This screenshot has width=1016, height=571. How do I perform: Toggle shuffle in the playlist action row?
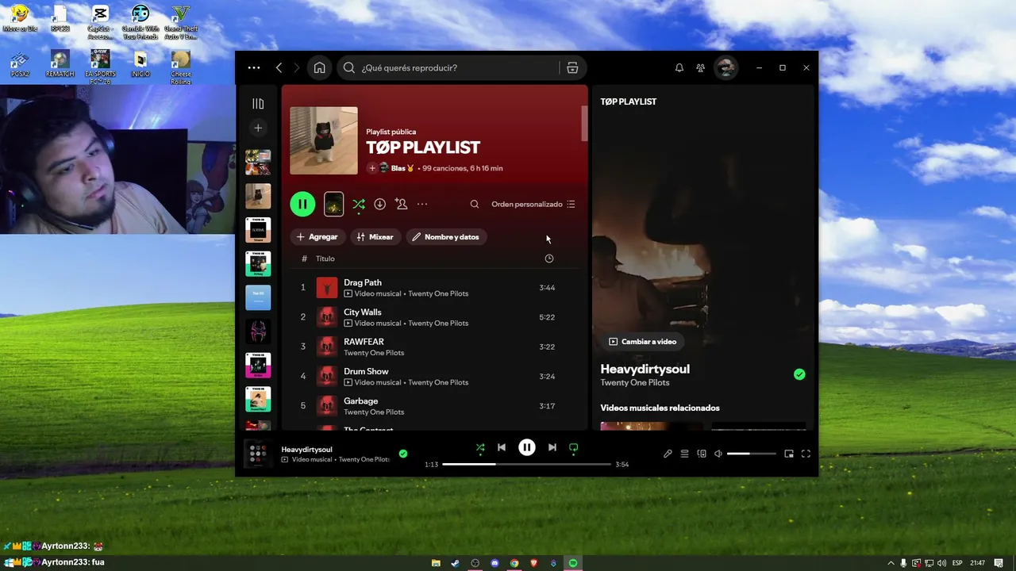359,204
